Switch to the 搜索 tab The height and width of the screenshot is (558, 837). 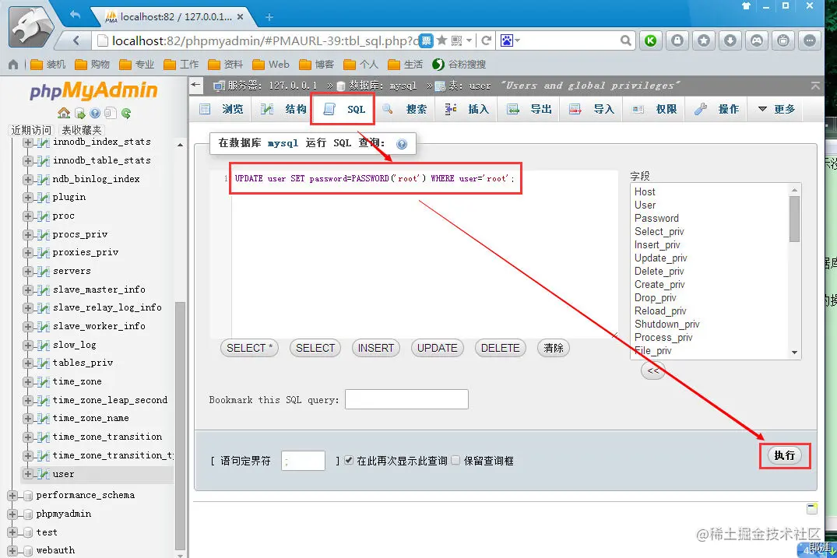pyautogui.click(x=405, y=110)
